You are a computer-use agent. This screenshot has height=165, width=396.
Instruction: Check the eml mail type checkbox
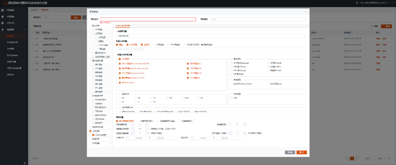pyautogui.click(x=232, y=97)
